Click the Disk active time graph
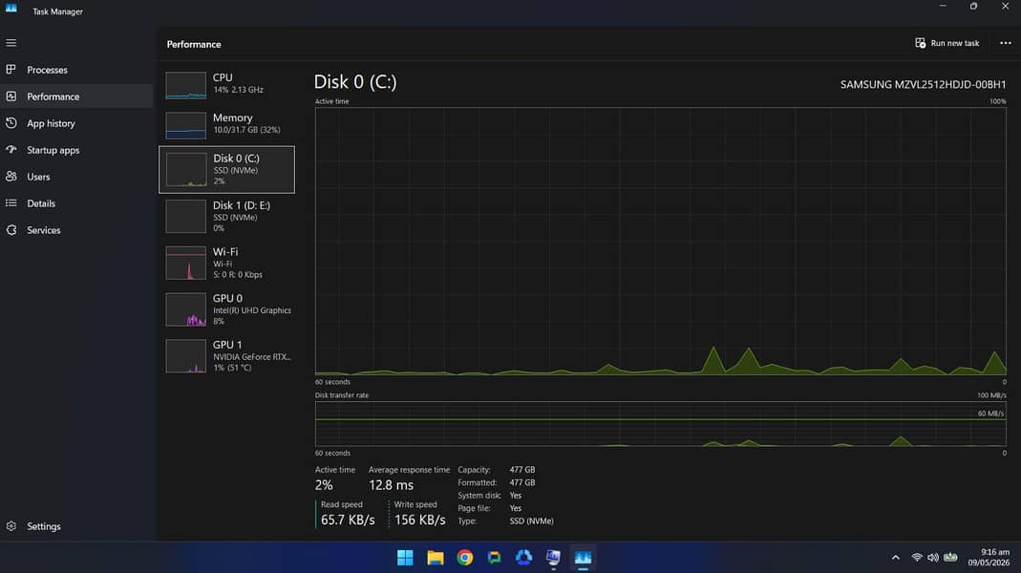1021x573 pixels. [660, 241]
